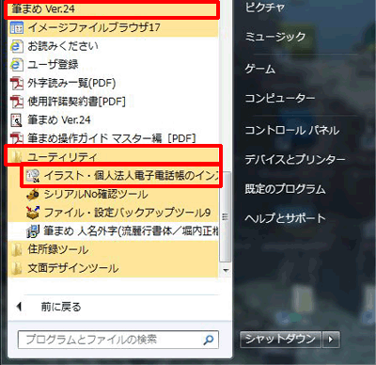Open the 使用許諾契約書[PDF] PDF icon
This screenshot has width=376, height=365.
click(17, 102)
